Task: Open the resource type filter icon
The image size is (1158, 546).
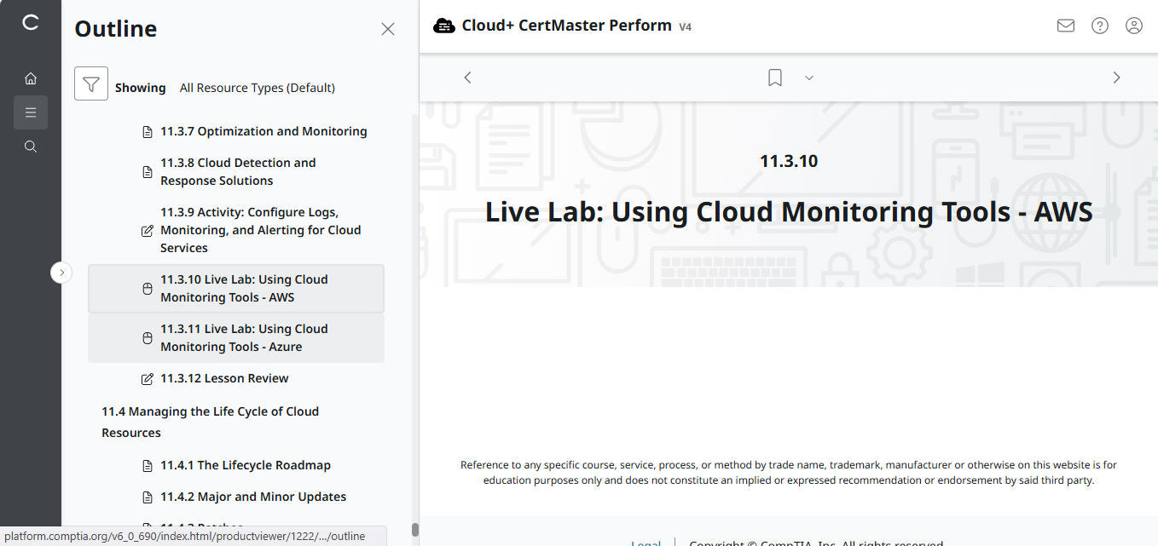Action: 91,83
